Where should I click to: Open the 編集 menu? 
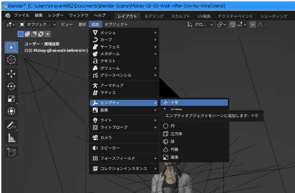[x=39, y=16]
